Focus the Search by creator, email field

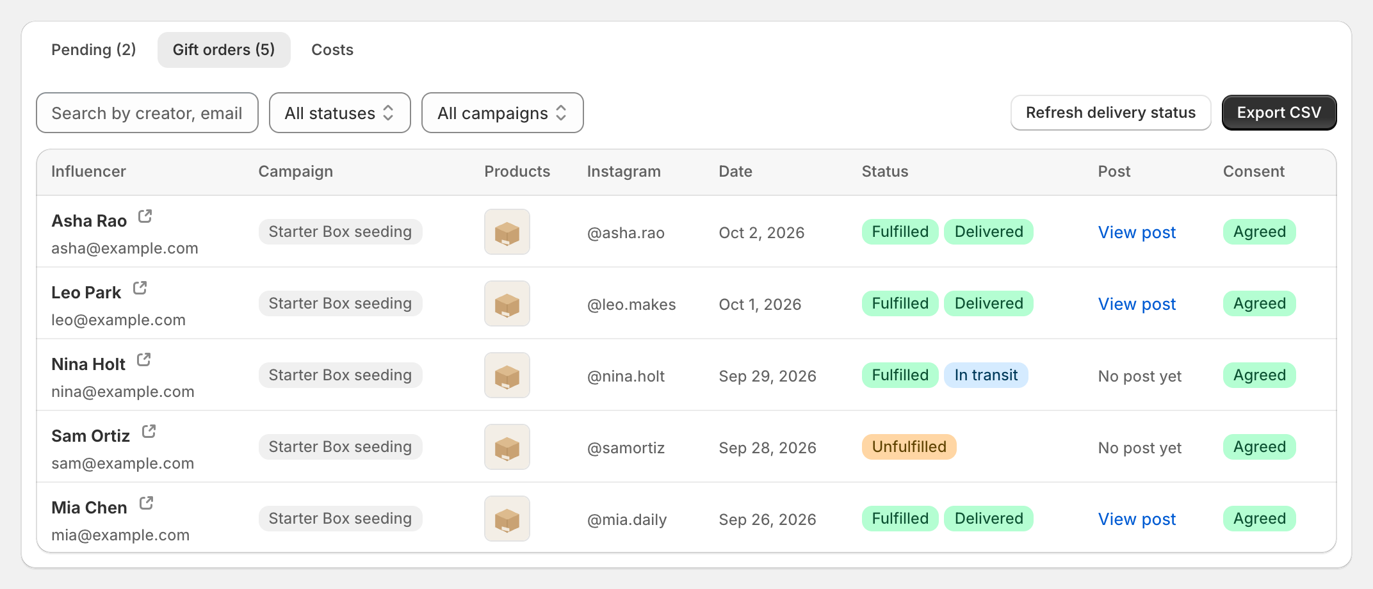point(147,113)
